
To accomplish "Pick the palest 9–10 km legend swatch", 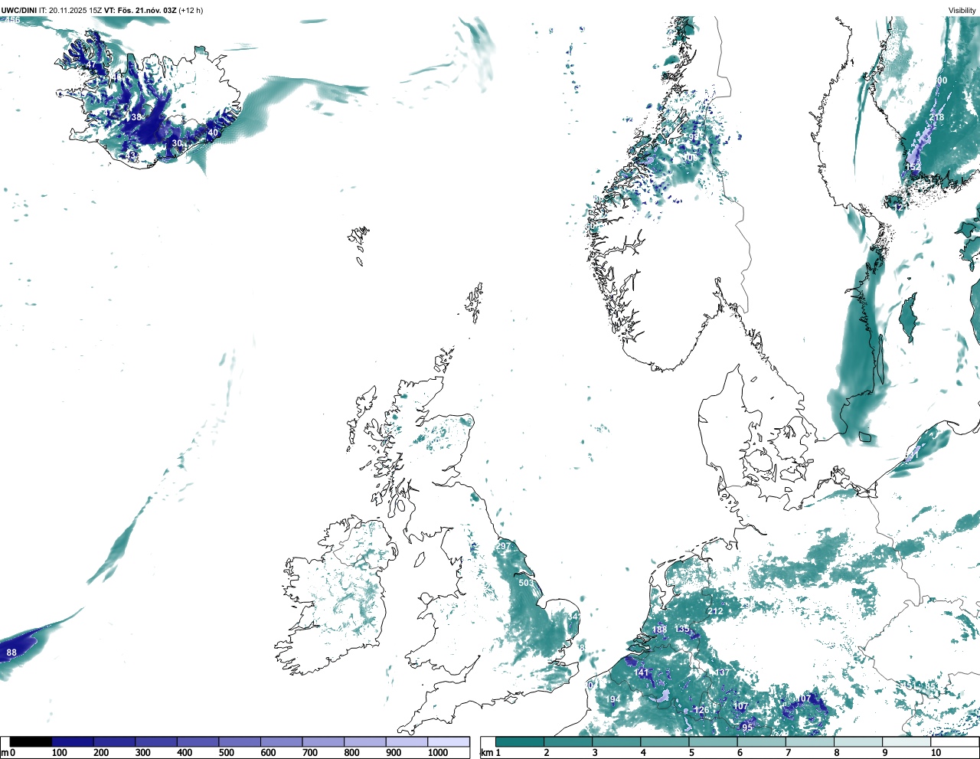I will 906,741.
